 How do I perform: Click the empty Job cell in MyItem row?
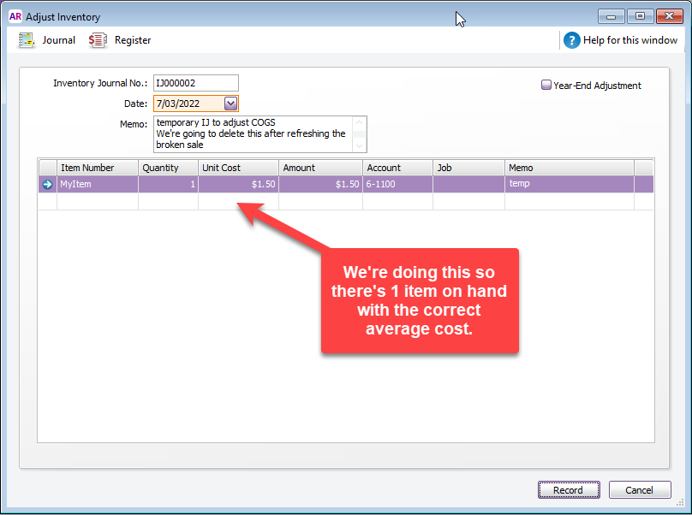click(468, 184)
